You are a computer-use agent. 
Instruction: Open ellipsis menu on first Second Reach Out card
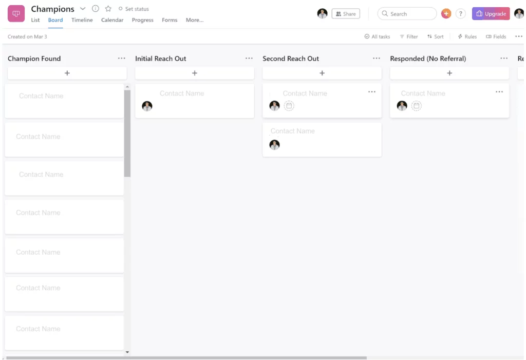click(372, 91)
